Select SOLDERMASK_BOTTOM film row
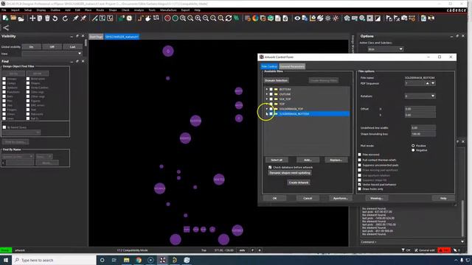This screenshot has height=265, width=472. point(307,114)
